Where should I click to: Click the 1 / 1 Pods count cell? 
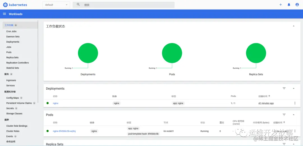(233, 103)
